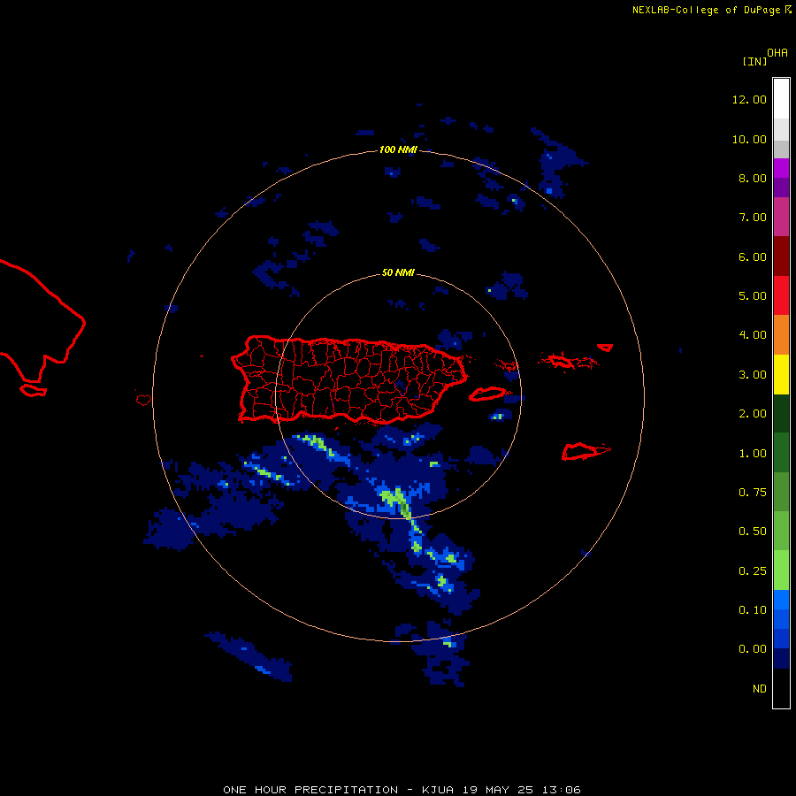Screen dimensions: 796x796
Task: Click the Dominican Republic coastline at left edge
Action: coord(42,322)
